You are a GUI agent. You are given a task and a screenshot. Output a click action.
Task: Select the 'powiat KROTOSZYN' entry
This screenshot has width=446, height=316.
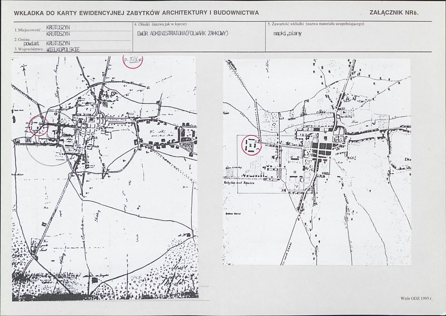(x=46, y=44)
